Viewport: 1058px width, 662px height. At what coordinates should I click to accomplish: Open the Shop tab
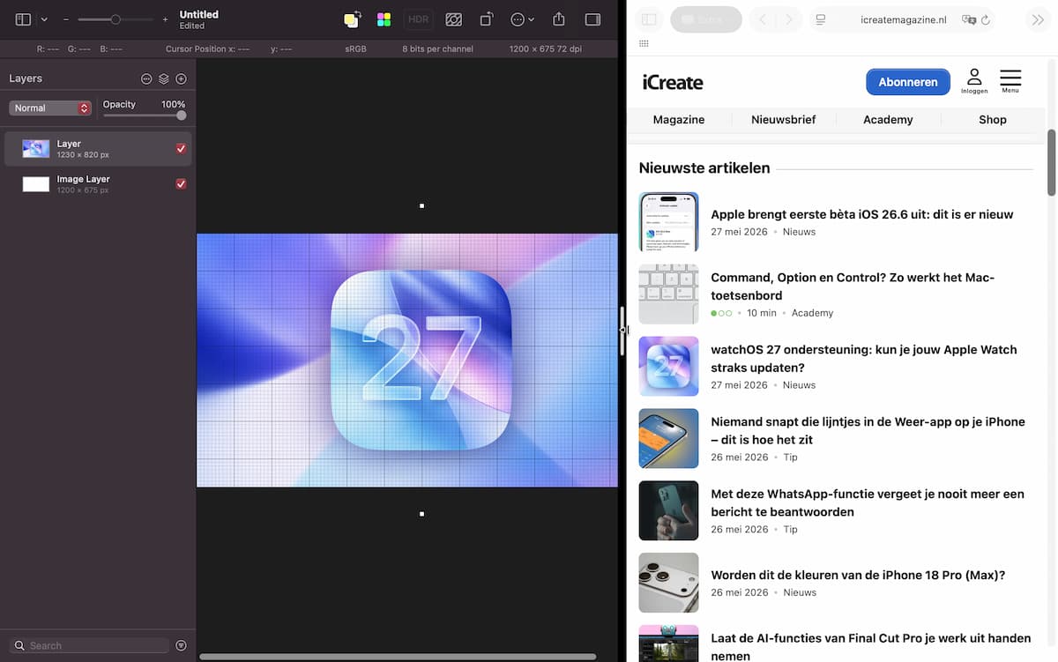tap(993, 120)
